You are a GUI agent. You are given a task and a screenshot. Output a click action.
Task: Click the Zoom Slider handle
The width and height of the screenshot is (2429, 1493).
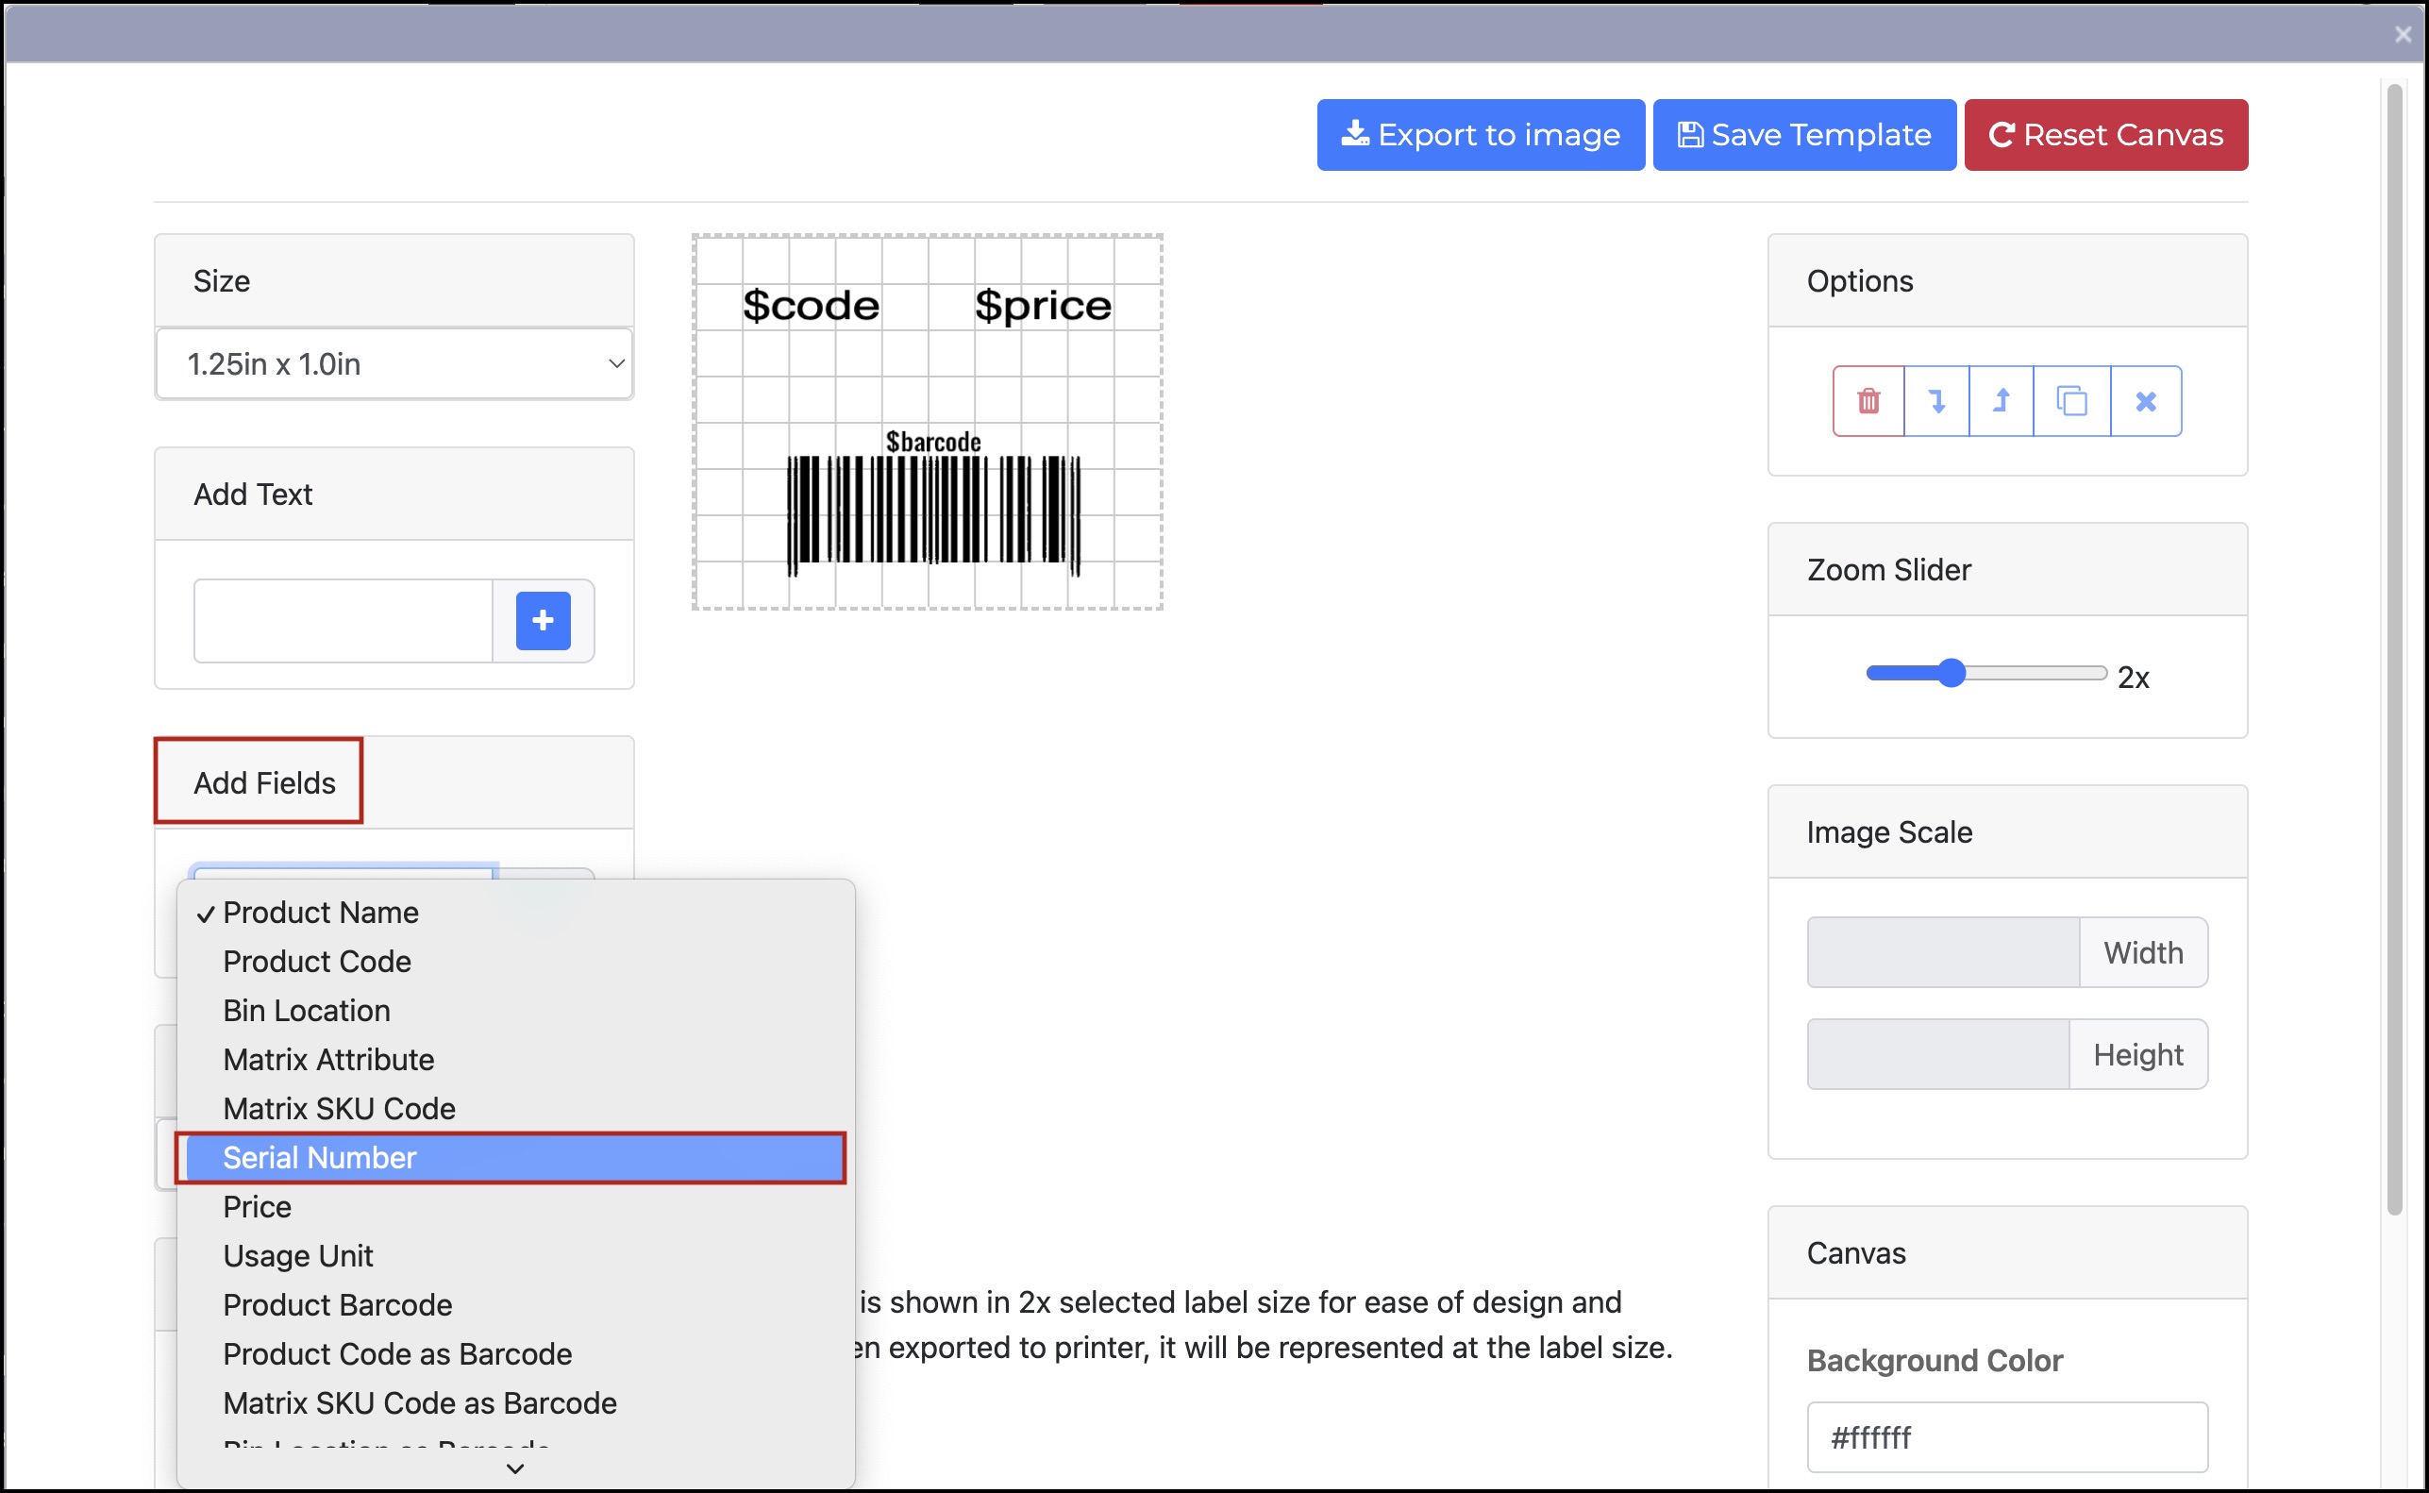click(1951, 674)
